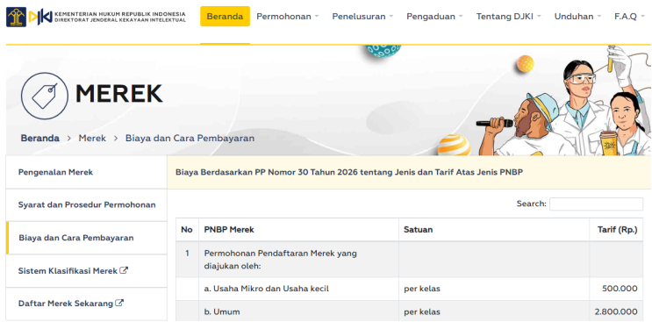Click the 2.800.000 tarif cell
This screenshot has height=322, width=652.
click(x=616, y=311)
